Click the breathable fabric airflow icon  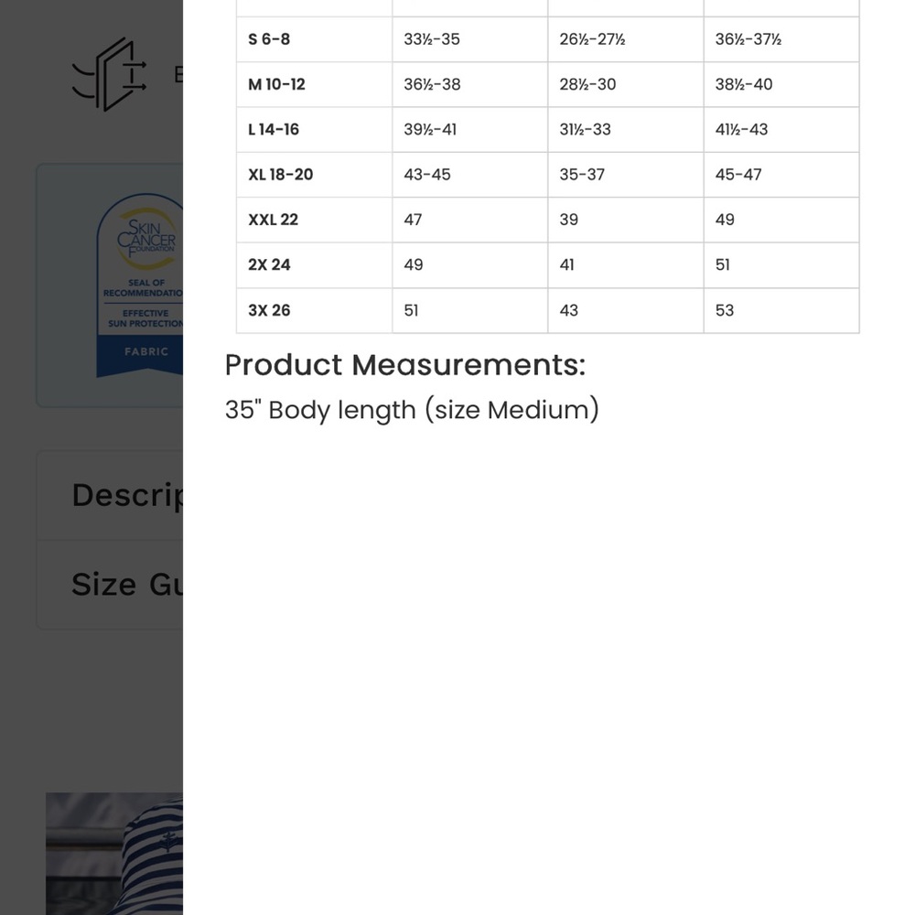(x=109, y=74)
